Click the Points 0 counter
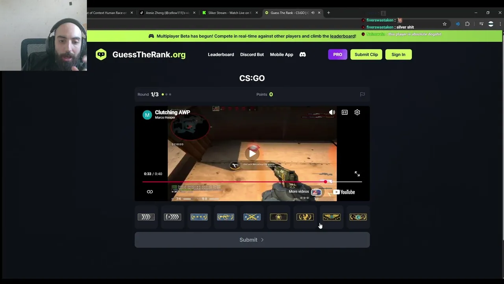The width and height of the screenshot is (504, 284). coord(265,94)
